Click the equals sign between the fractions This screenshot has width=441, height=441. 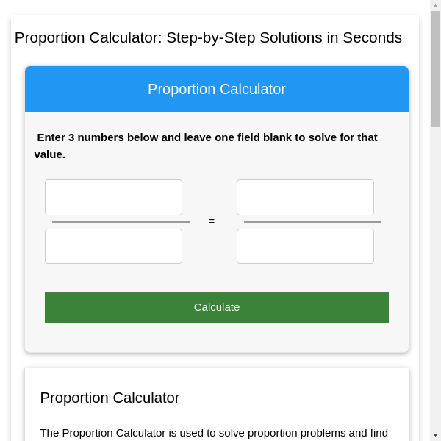click(212, 221)
